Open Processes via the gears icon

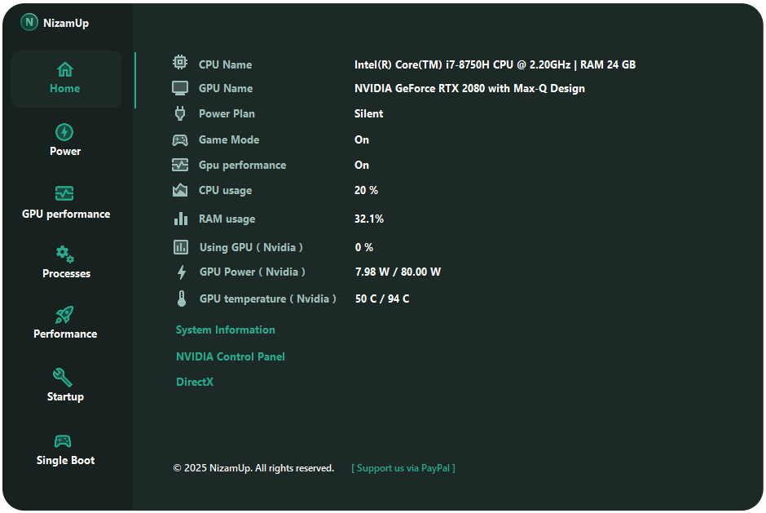(65, 254)
